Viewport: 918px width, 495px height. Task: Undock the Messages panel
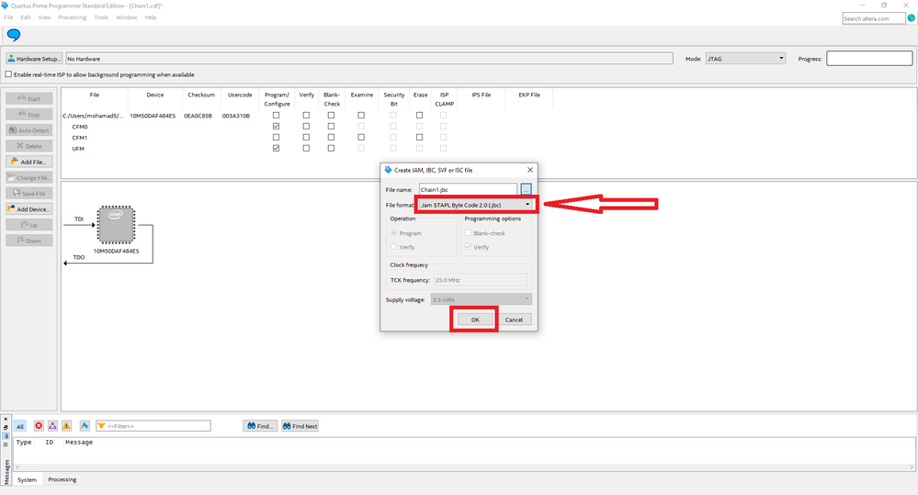tap(6, 428)
